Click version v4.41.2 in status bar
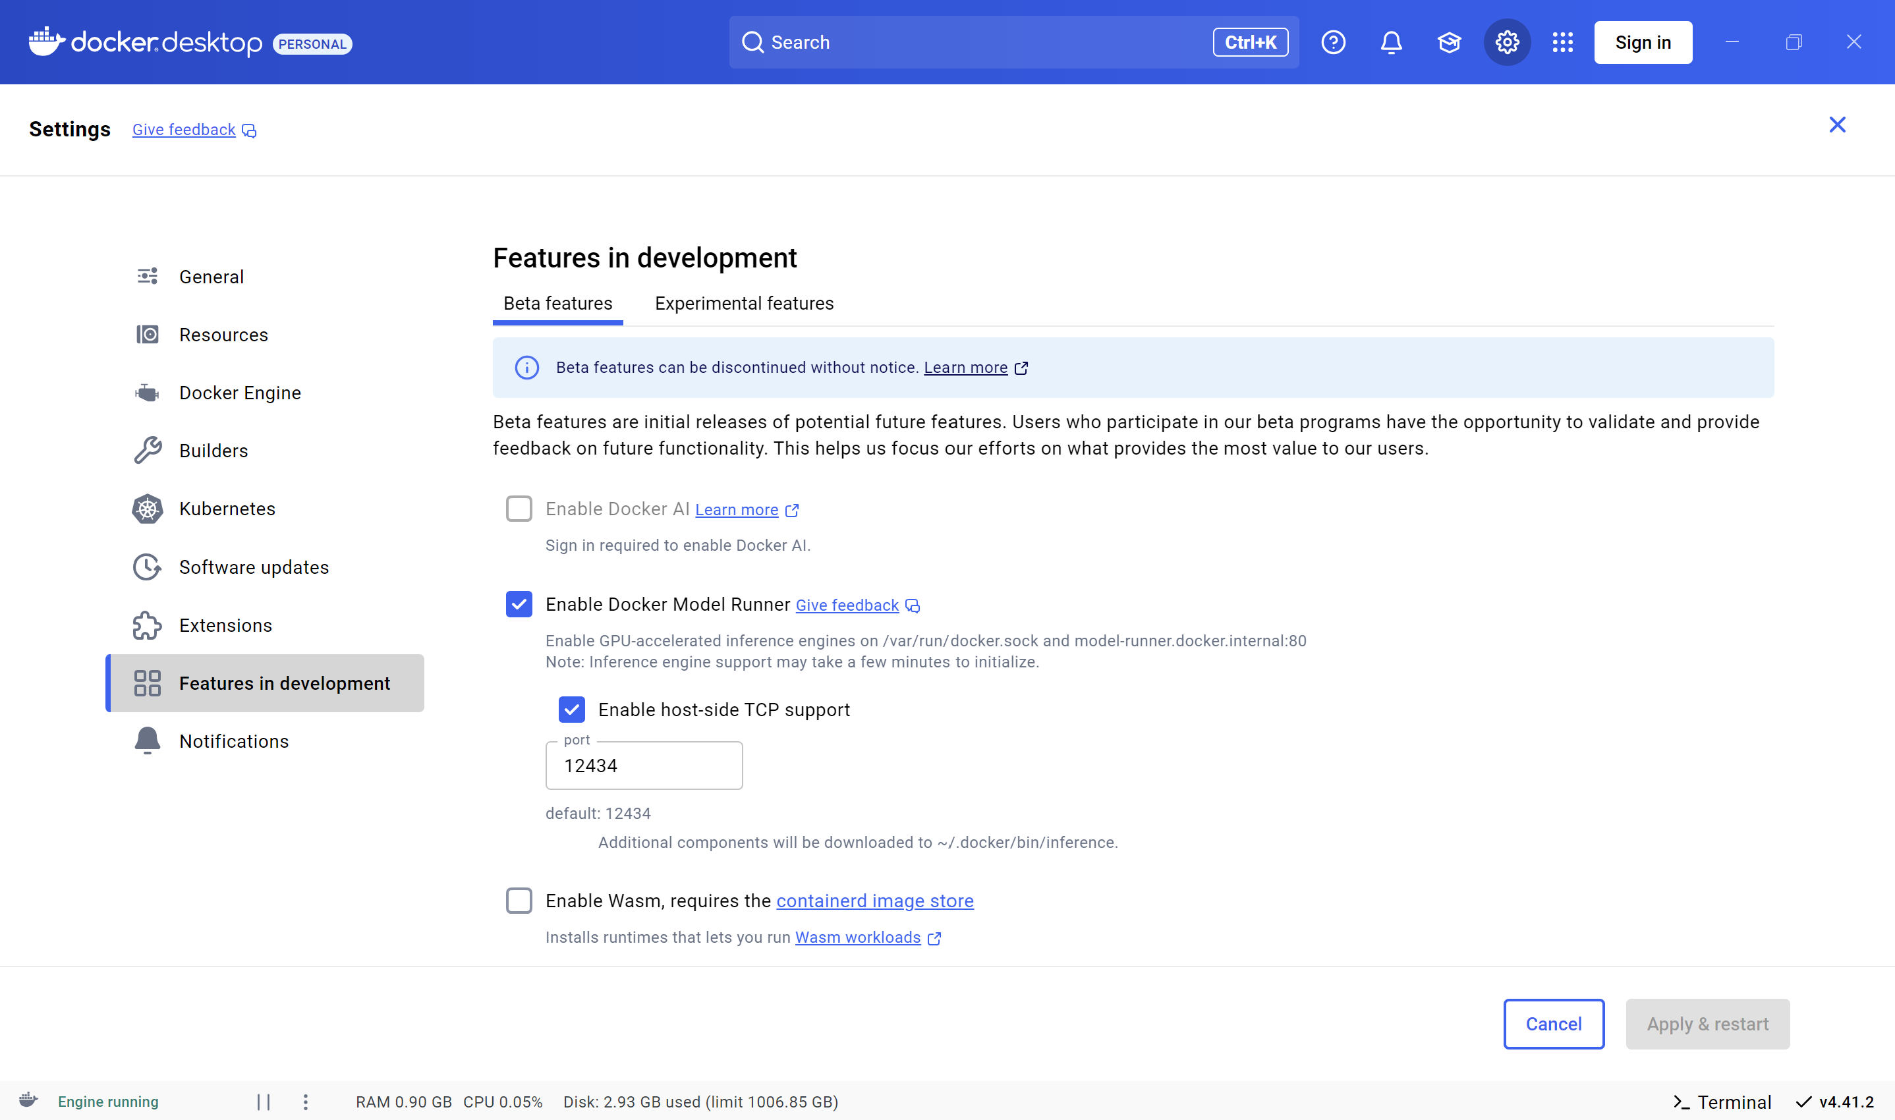The height and width of the screenshot is (1120, 1895). click(1834, 1102)
